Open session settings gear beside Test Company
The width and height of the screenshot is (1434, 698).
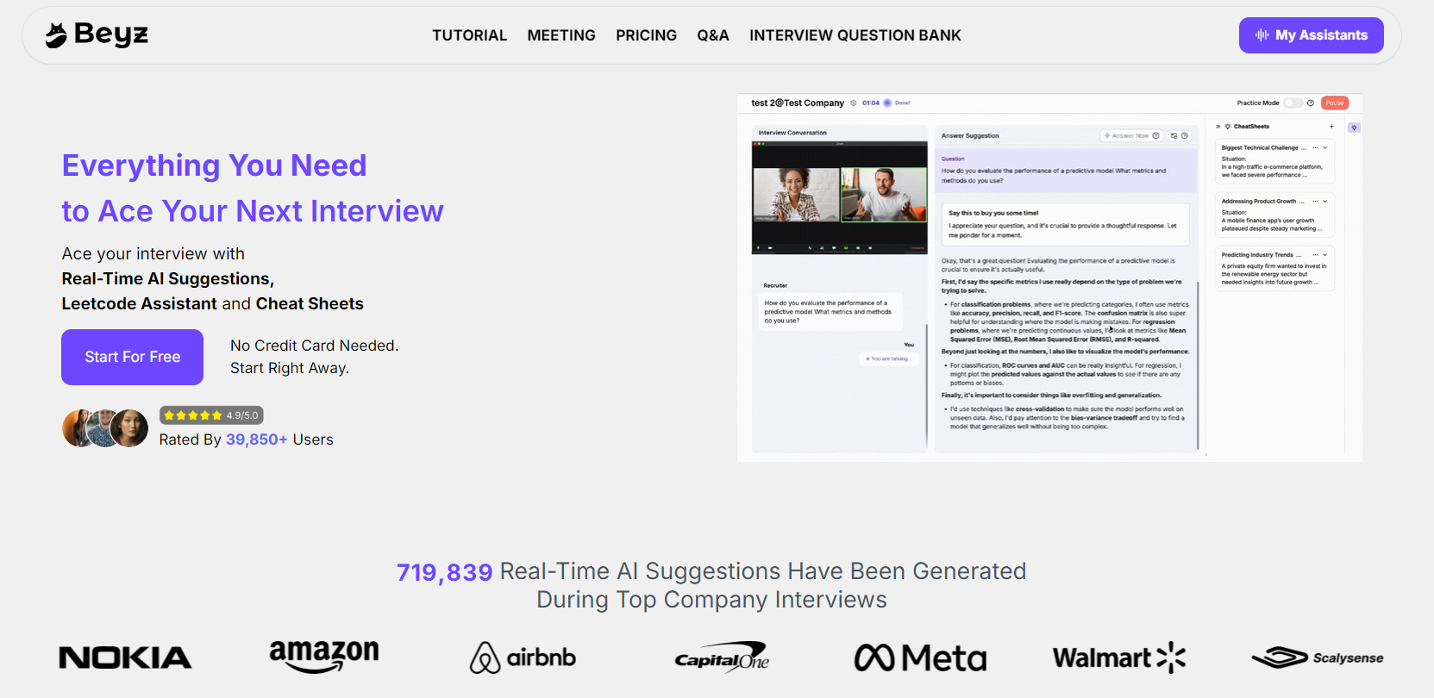tap(854, 103)
